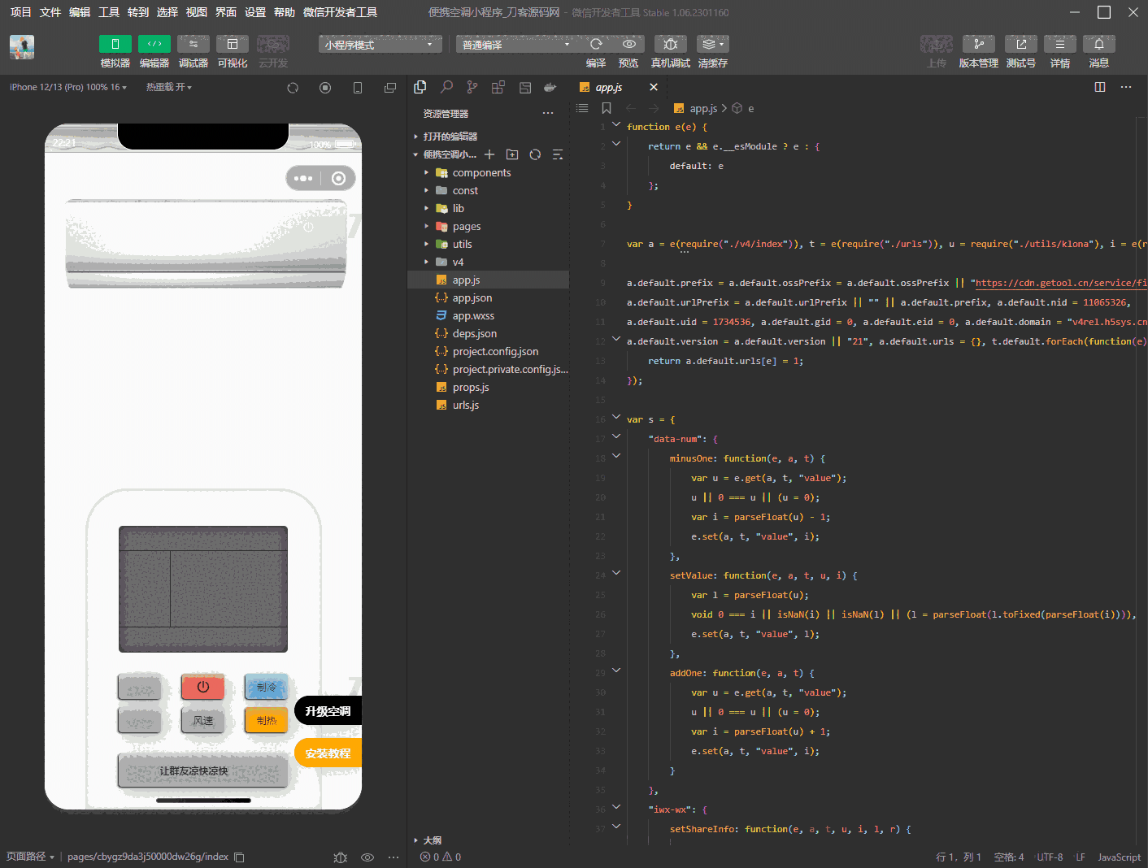The image size is (1148, 868).
Task: Click the new file plus icon
Action: pos(489,154)
